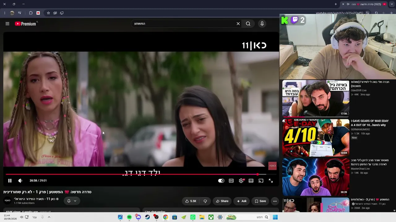Open Discord from the taskbar
The width and height of the screenshot is (396, 222).
click(138, 217)
